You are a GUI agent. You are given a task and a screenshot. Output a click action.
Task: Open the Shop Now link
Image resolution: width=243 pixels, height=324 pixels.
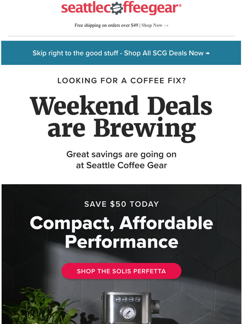[152, 25]
